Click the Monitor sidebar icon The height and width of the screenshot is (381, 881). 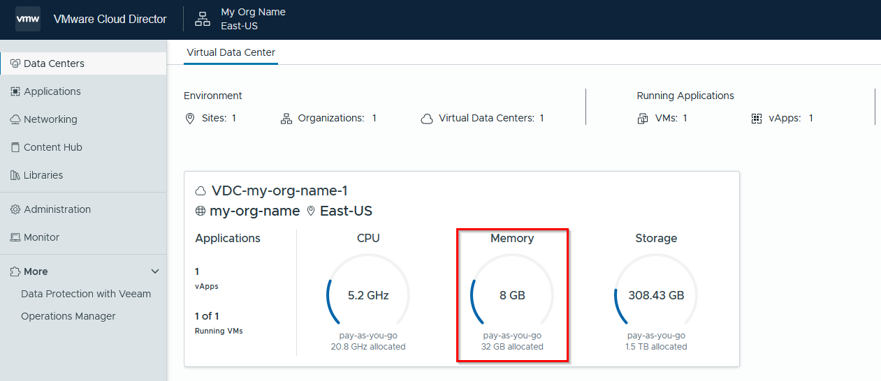[15, 237]
